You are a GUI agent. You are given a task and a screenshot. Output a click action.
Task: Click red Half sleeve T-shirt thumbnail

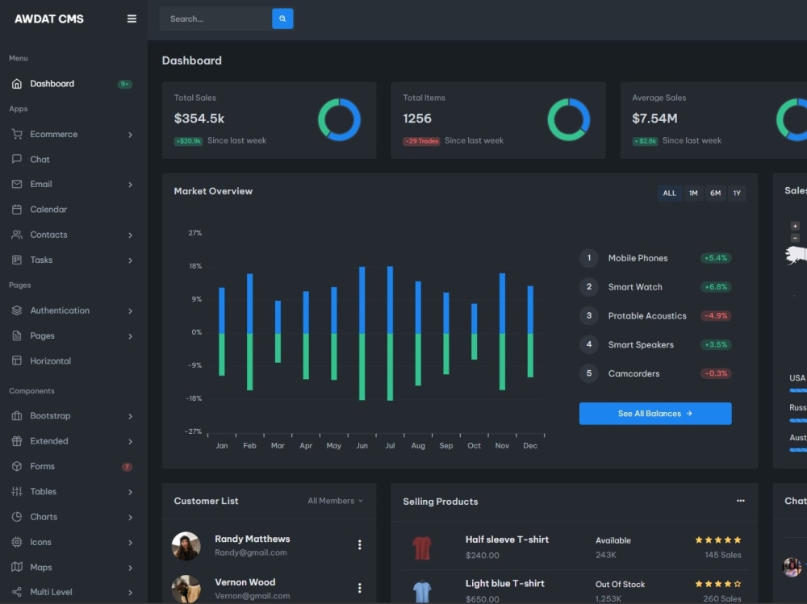(422, 548)
